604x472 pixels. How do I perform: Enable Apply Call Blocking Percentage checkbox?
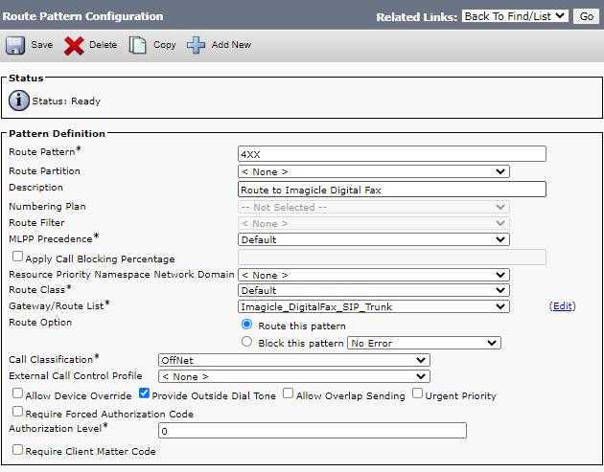(17, 258)
